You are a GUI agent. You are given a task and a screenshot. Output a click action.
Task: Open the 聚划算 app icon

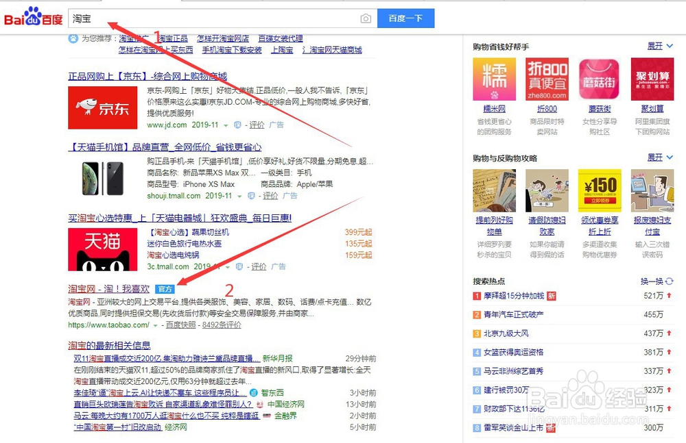tap(652, 79)
